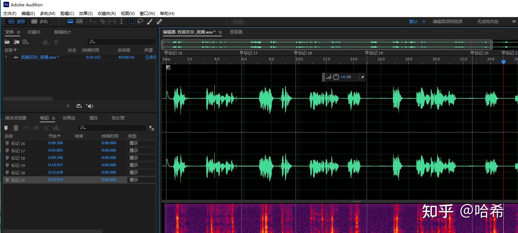This screenshot has width=518, height=233.
Task: Toggle auto-play speaker button in 文件 panel
Action: 90,106
